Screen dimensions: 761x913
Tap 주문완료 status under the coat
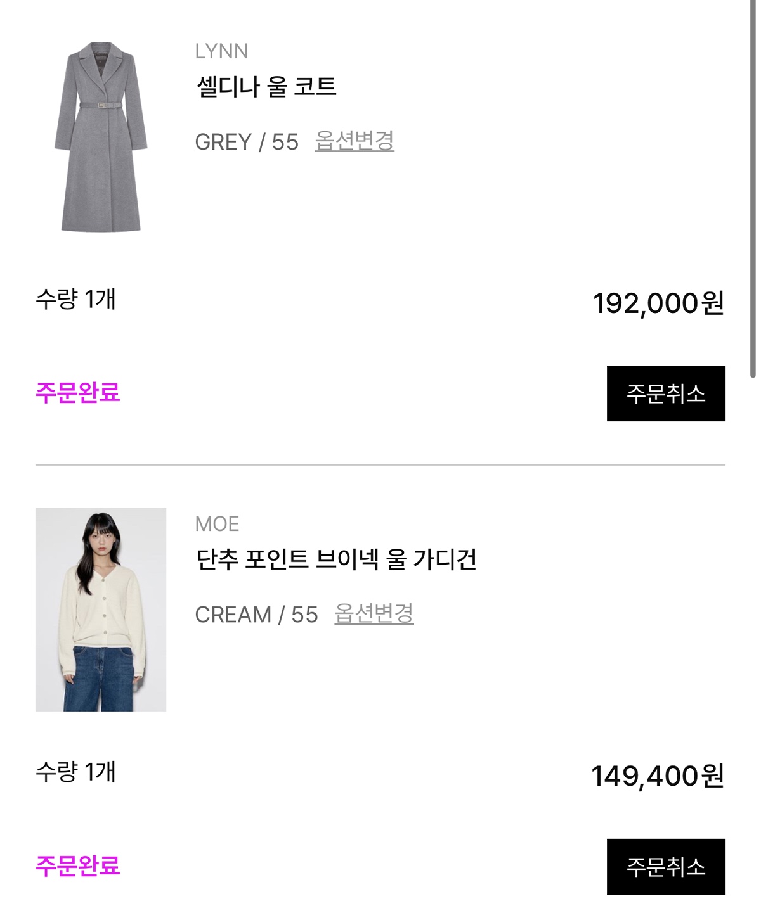pos(78,393)
